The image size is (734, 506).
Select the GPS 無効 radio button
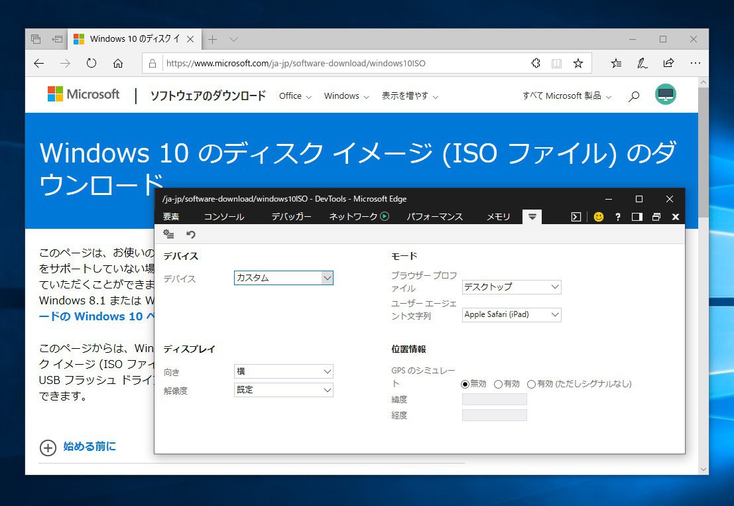465,384
